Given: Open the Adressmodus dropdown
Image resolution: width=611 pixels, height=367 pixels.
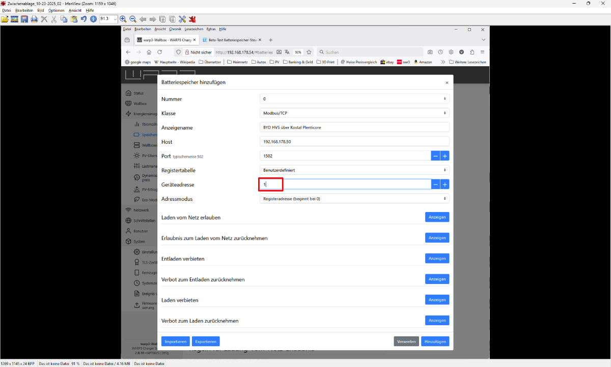Looking at the screenshot, I should pos(354,199).
